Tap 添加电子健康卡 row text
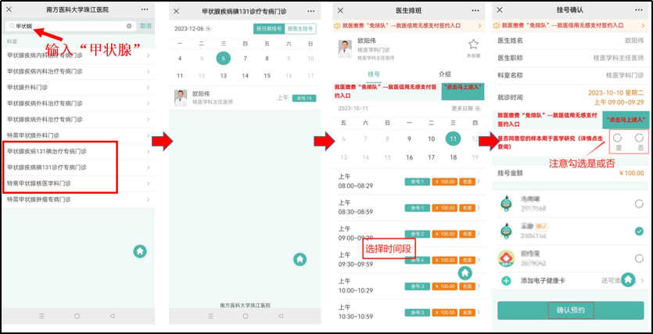The width and height of the screenshot is (653, 334). [543, 281]
